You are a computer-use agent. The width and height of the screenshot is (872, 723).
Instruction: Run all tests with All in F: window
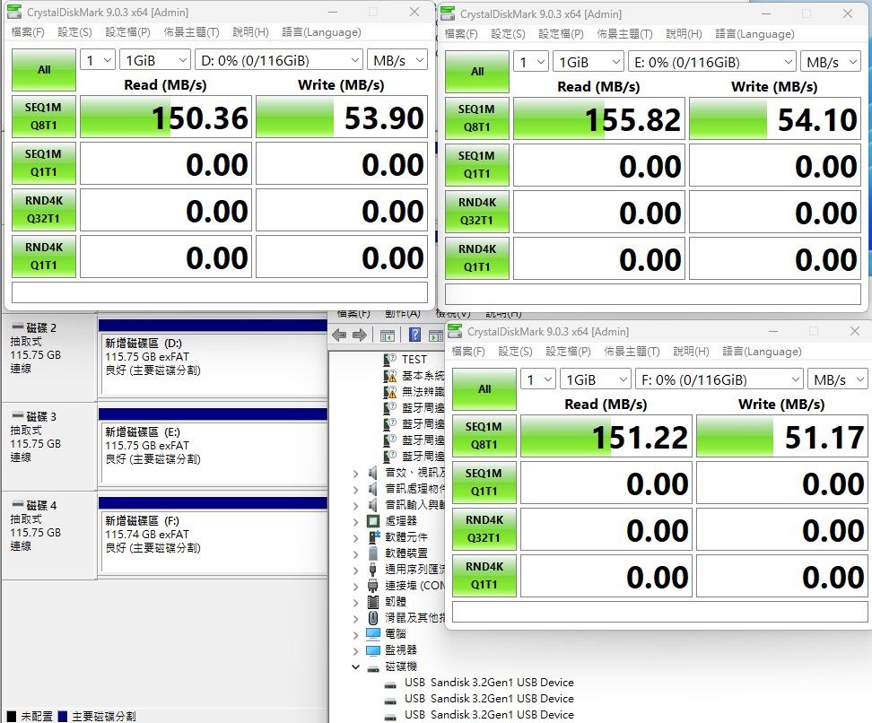pyautogui.click(x=484, y=388)
